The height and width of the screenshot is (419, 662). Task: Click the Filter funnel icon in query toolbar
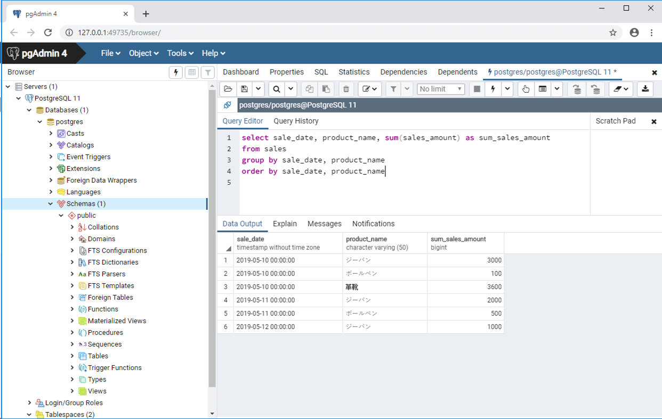tap(393, 89)
